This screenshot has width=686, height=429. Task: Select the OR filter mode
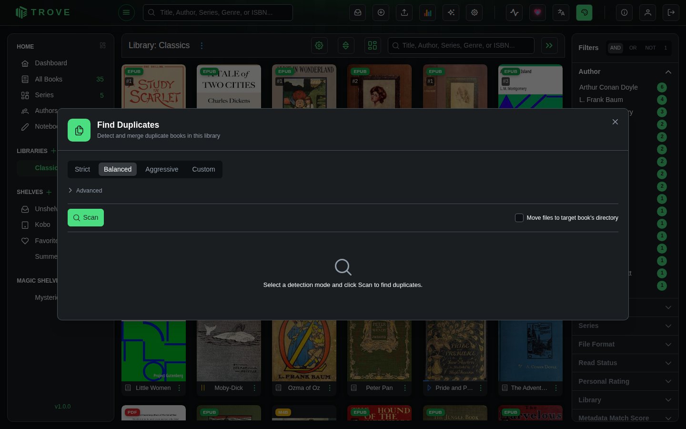tap(633, 48)
